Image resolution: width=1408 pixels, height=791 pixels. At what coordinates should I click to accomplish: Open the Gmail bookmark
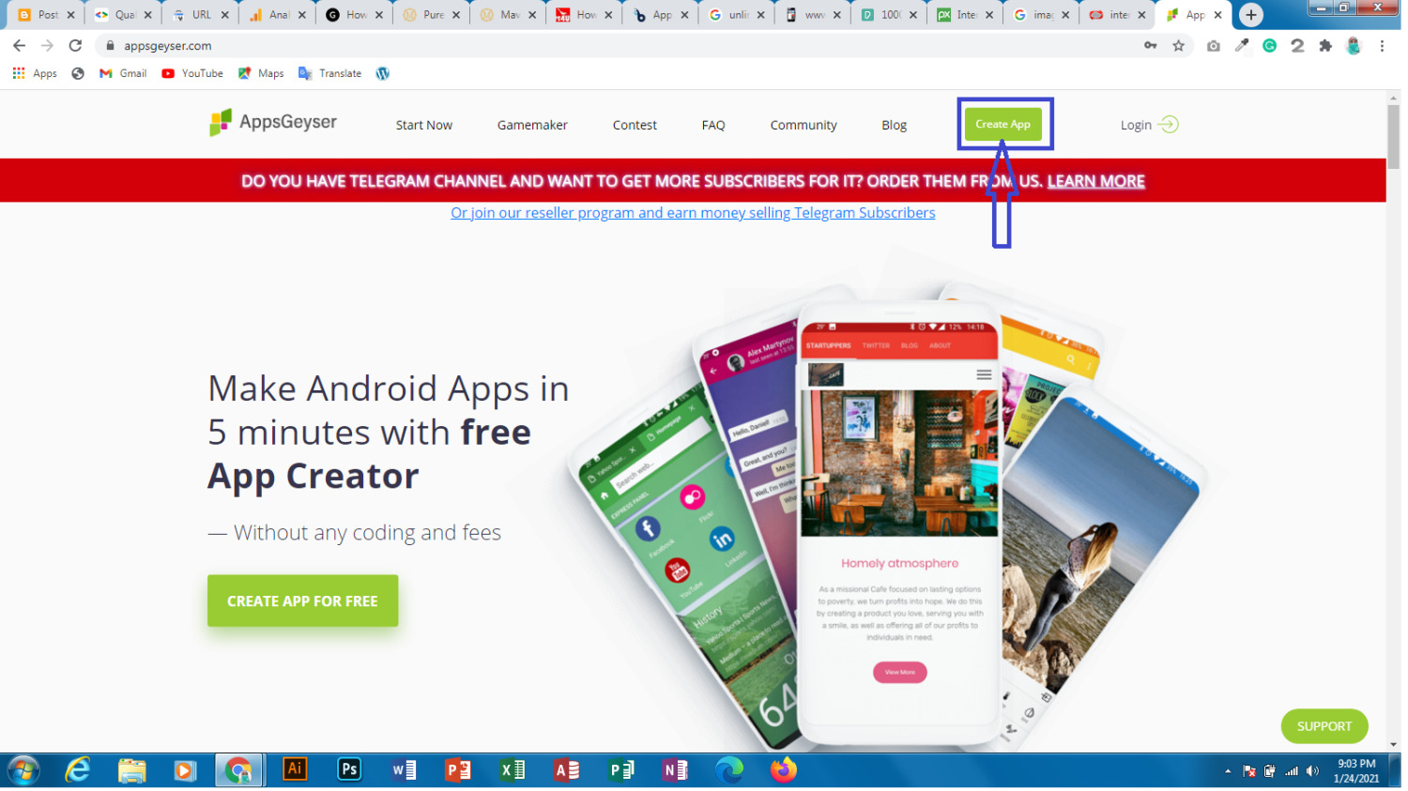click(x=123, y=73)
